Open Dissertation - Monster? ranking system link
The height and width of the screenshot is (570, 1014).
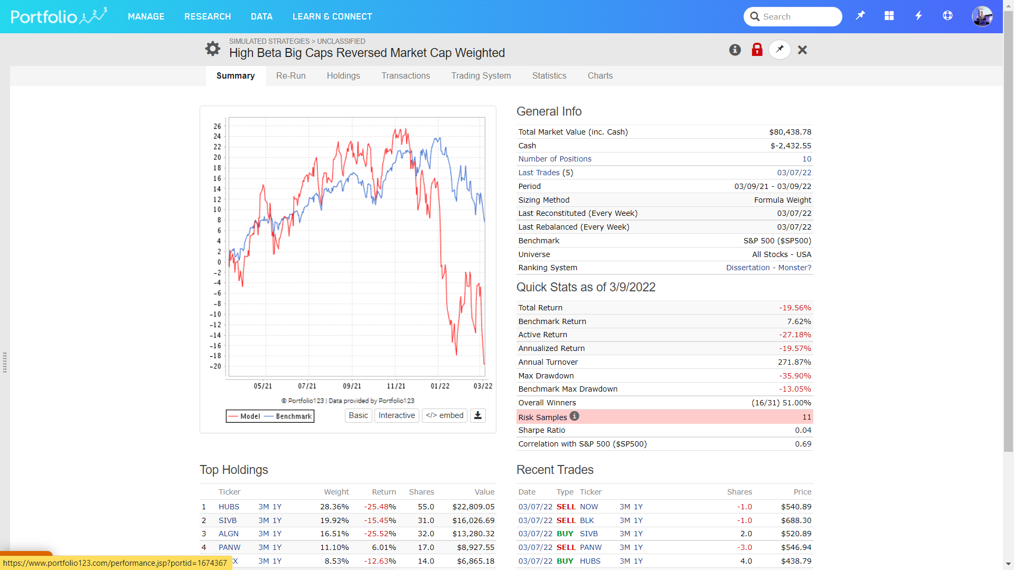click(768, 268)
